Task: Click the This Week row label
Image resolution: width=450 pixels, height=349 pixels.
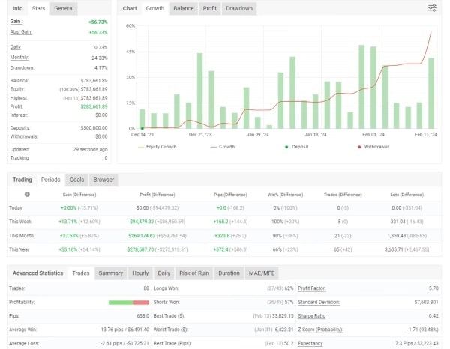Action: click(x=20, y=222)
